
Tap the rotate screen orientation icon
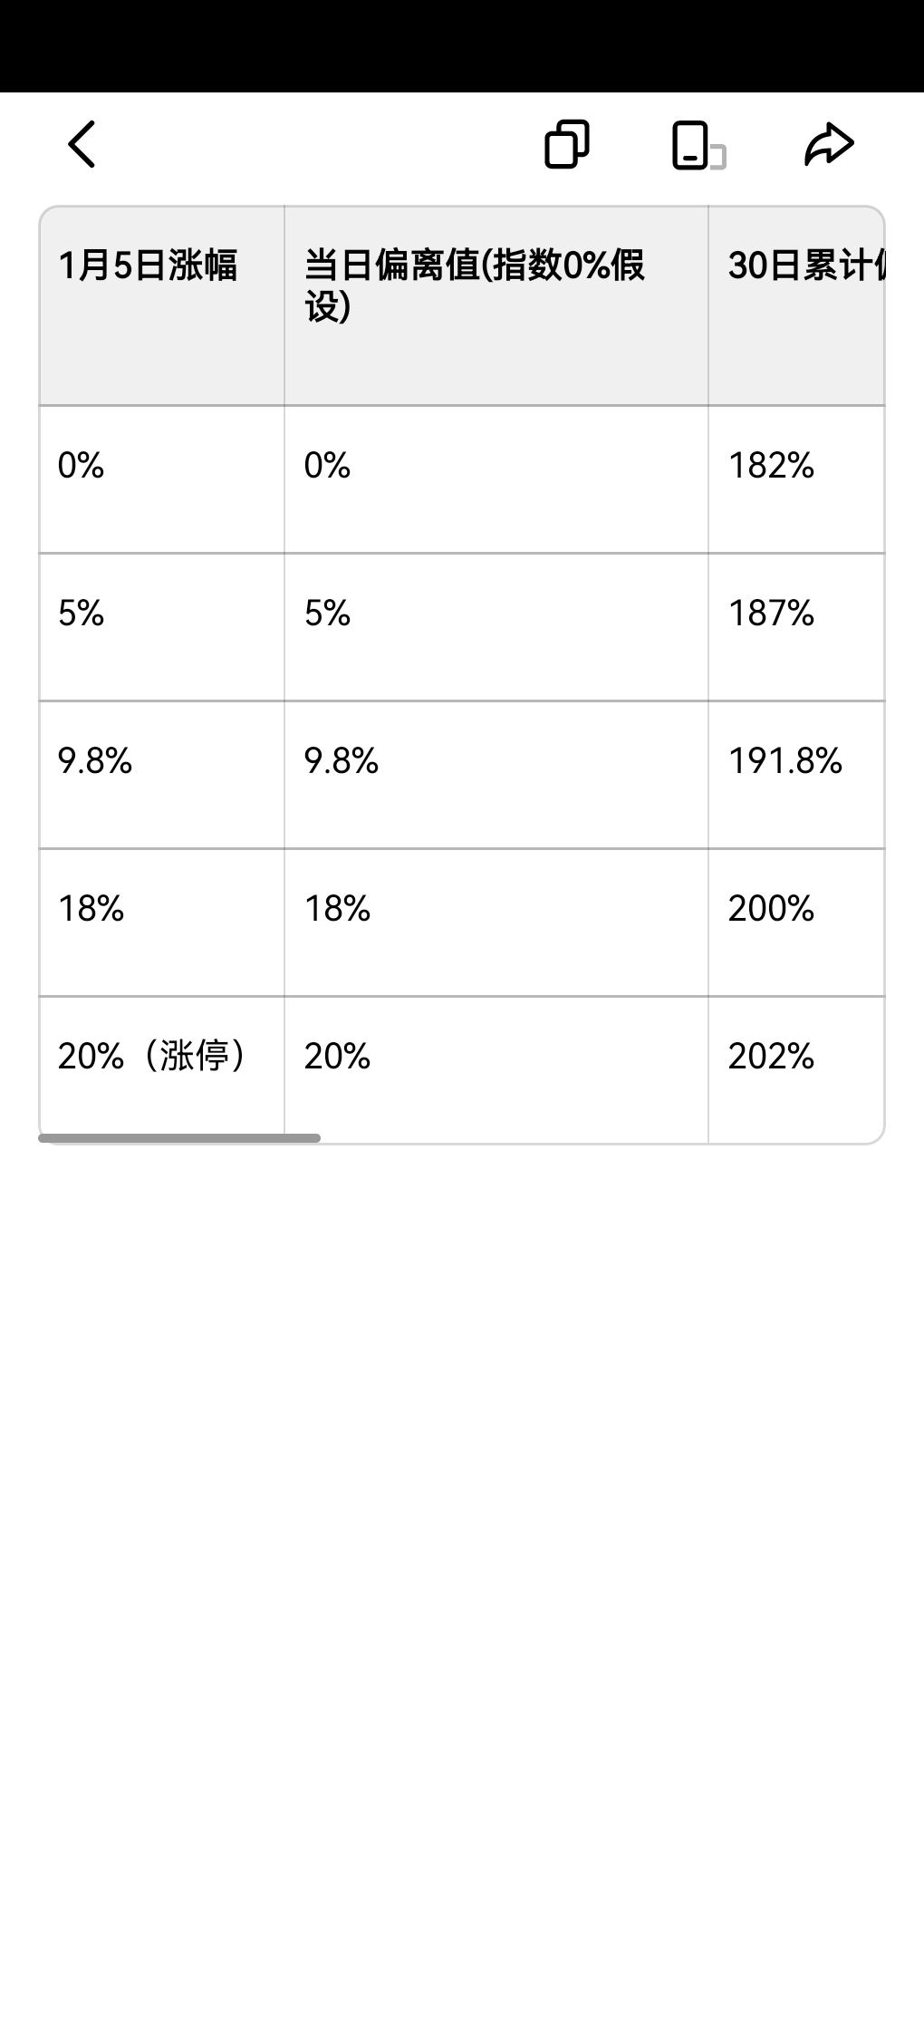(697, 146)
